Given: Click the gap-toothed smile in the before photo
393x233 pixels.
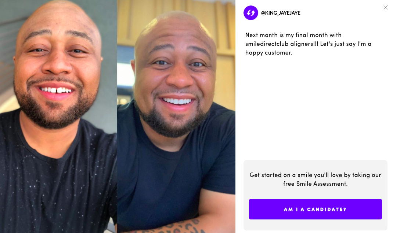Looking at the screenshot, I should [56, 90].
